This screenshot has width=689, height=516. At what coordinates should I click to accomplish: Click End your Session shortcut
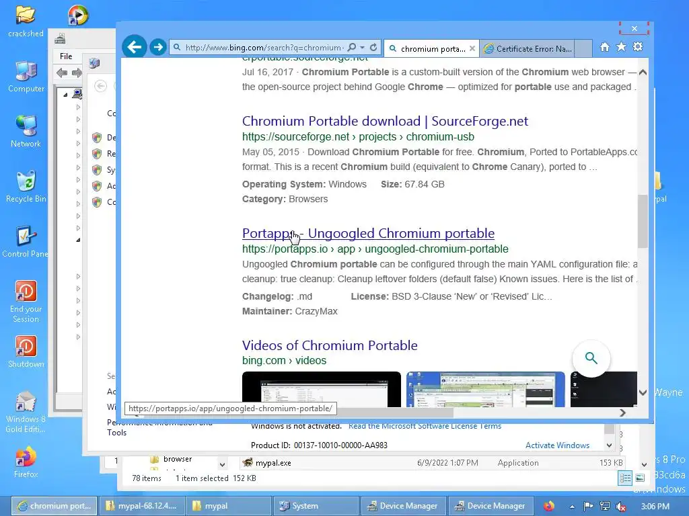(26, 302)
